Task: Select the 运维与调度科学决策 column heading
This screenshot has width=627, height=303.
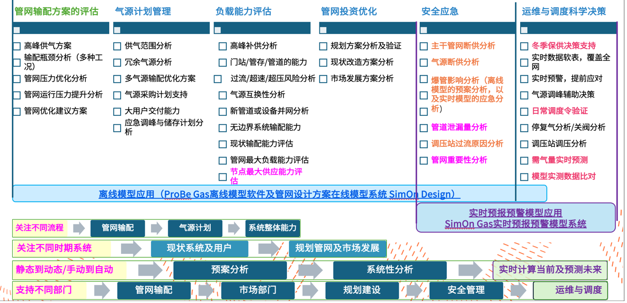Action: tap(564, 11)
